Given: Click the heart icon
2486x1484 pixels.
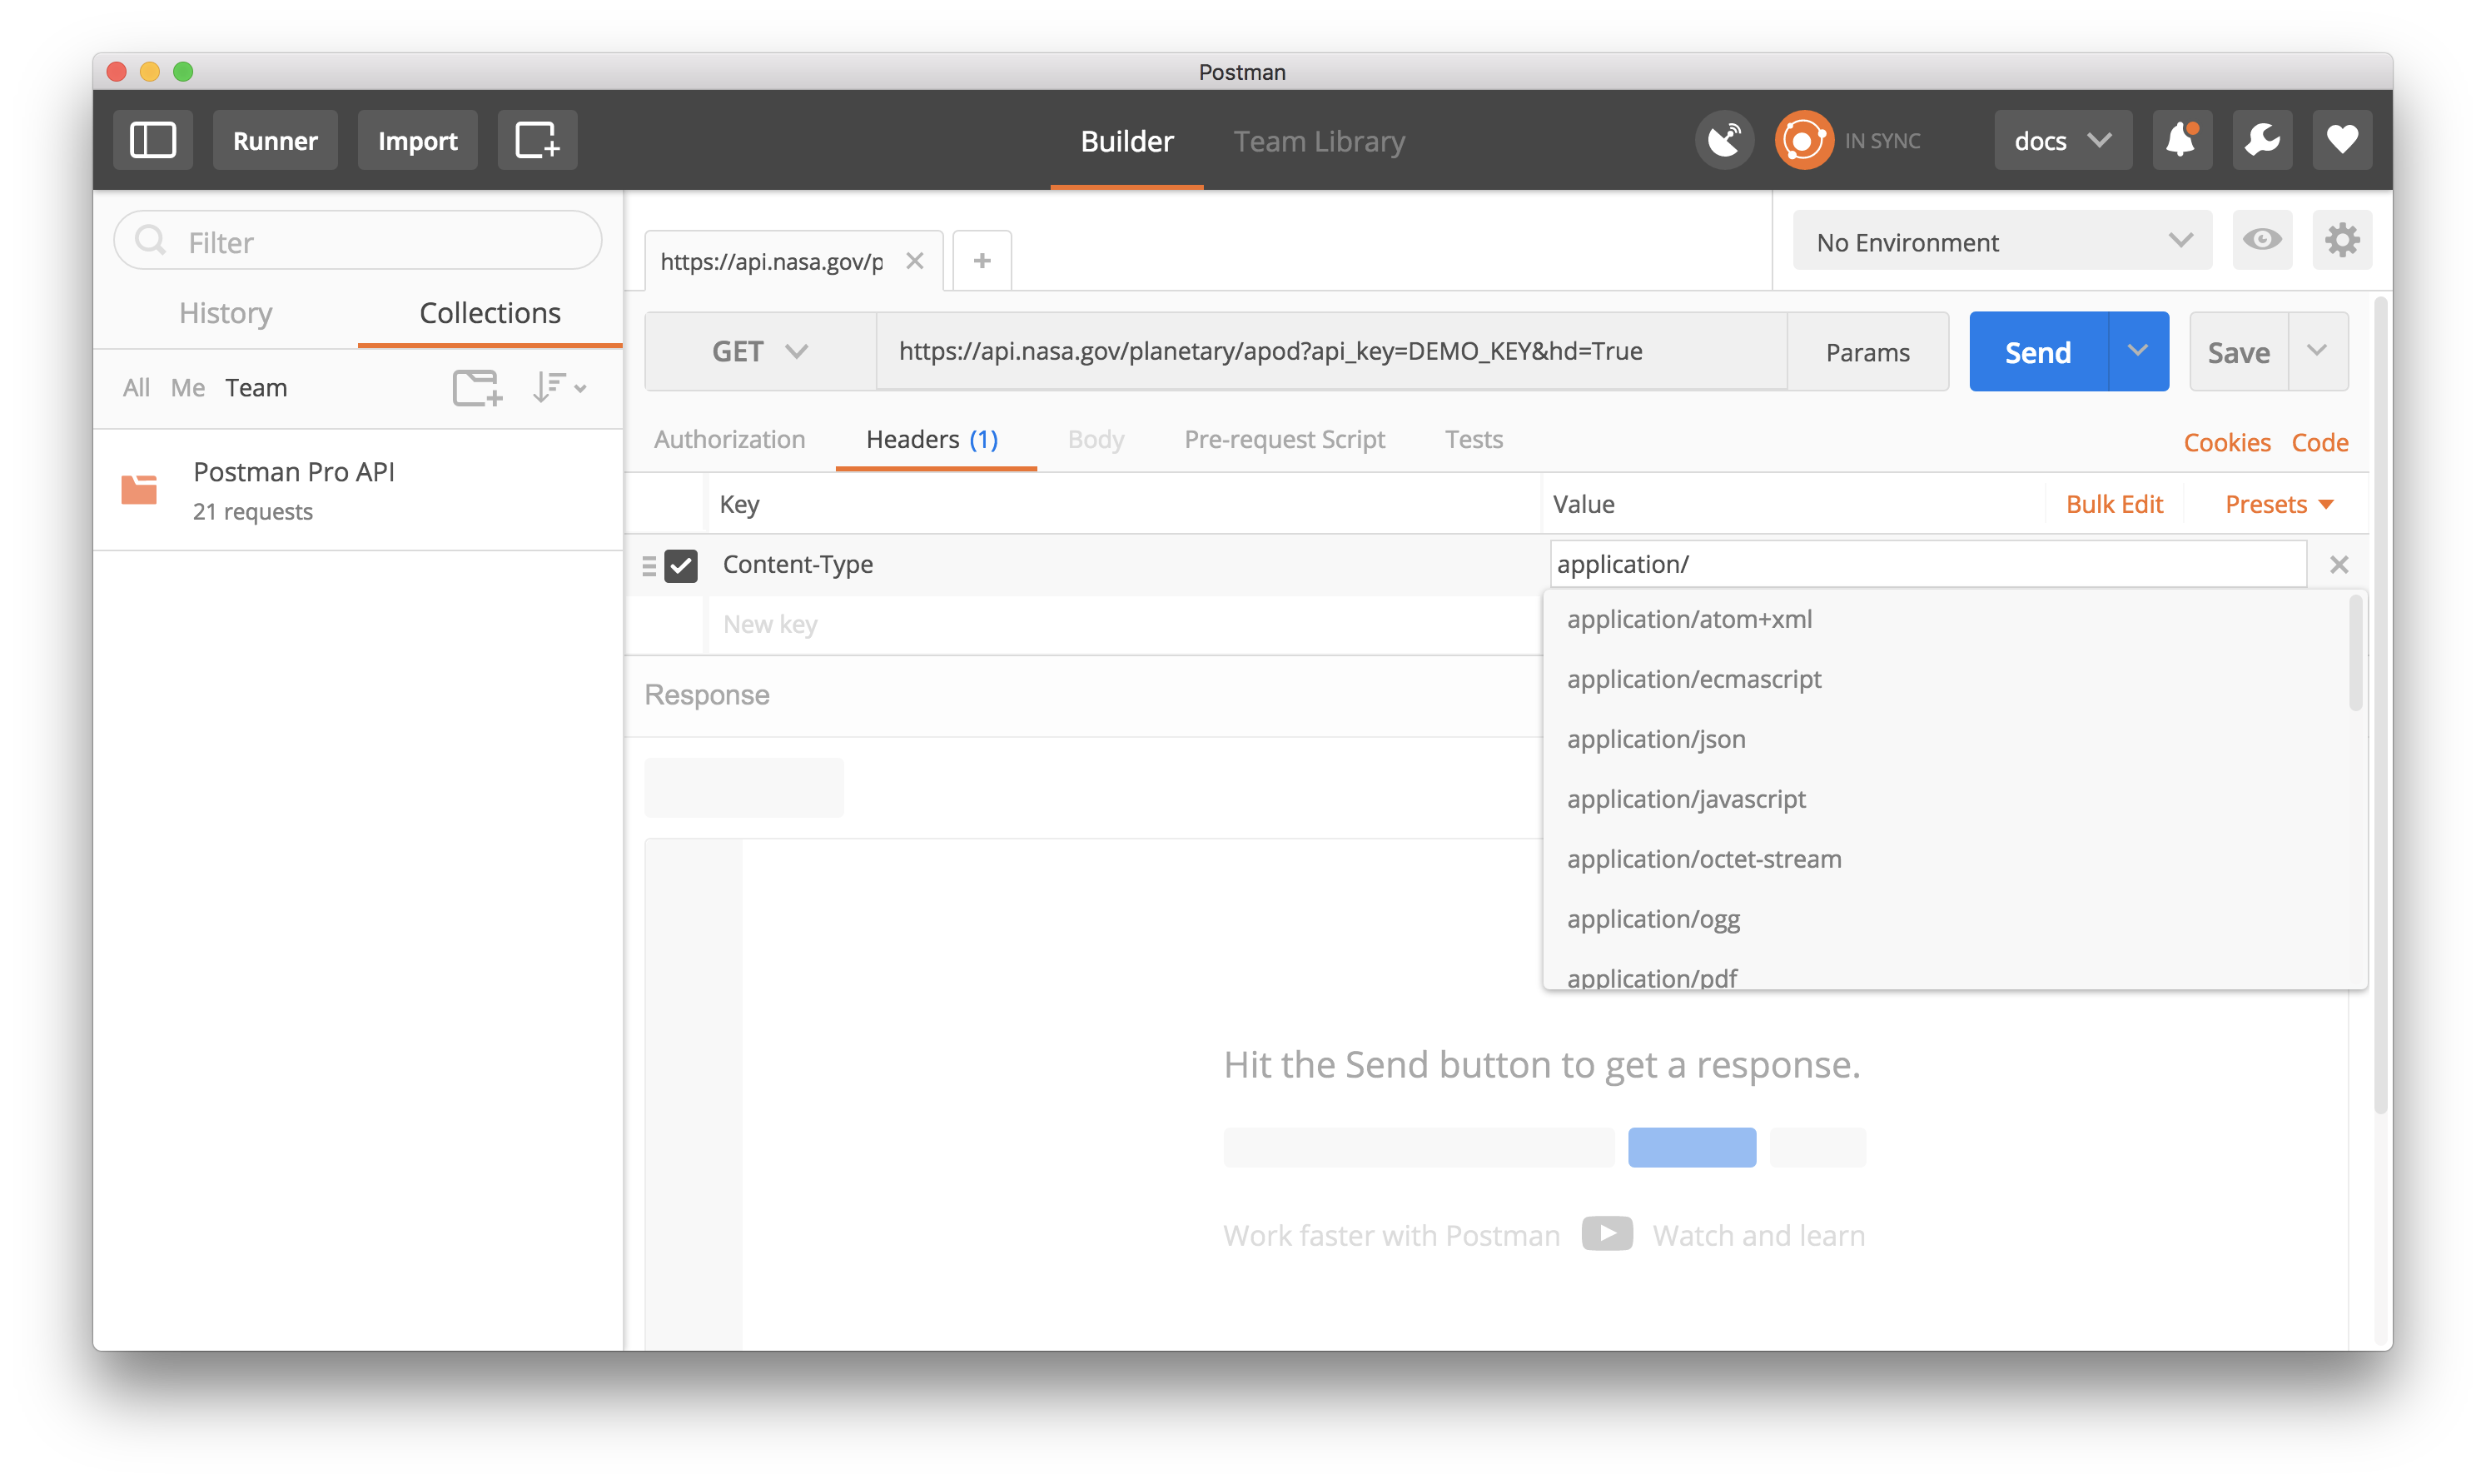Looking at the screenshot, I should pyautogui.click(x=2341, y=140).
